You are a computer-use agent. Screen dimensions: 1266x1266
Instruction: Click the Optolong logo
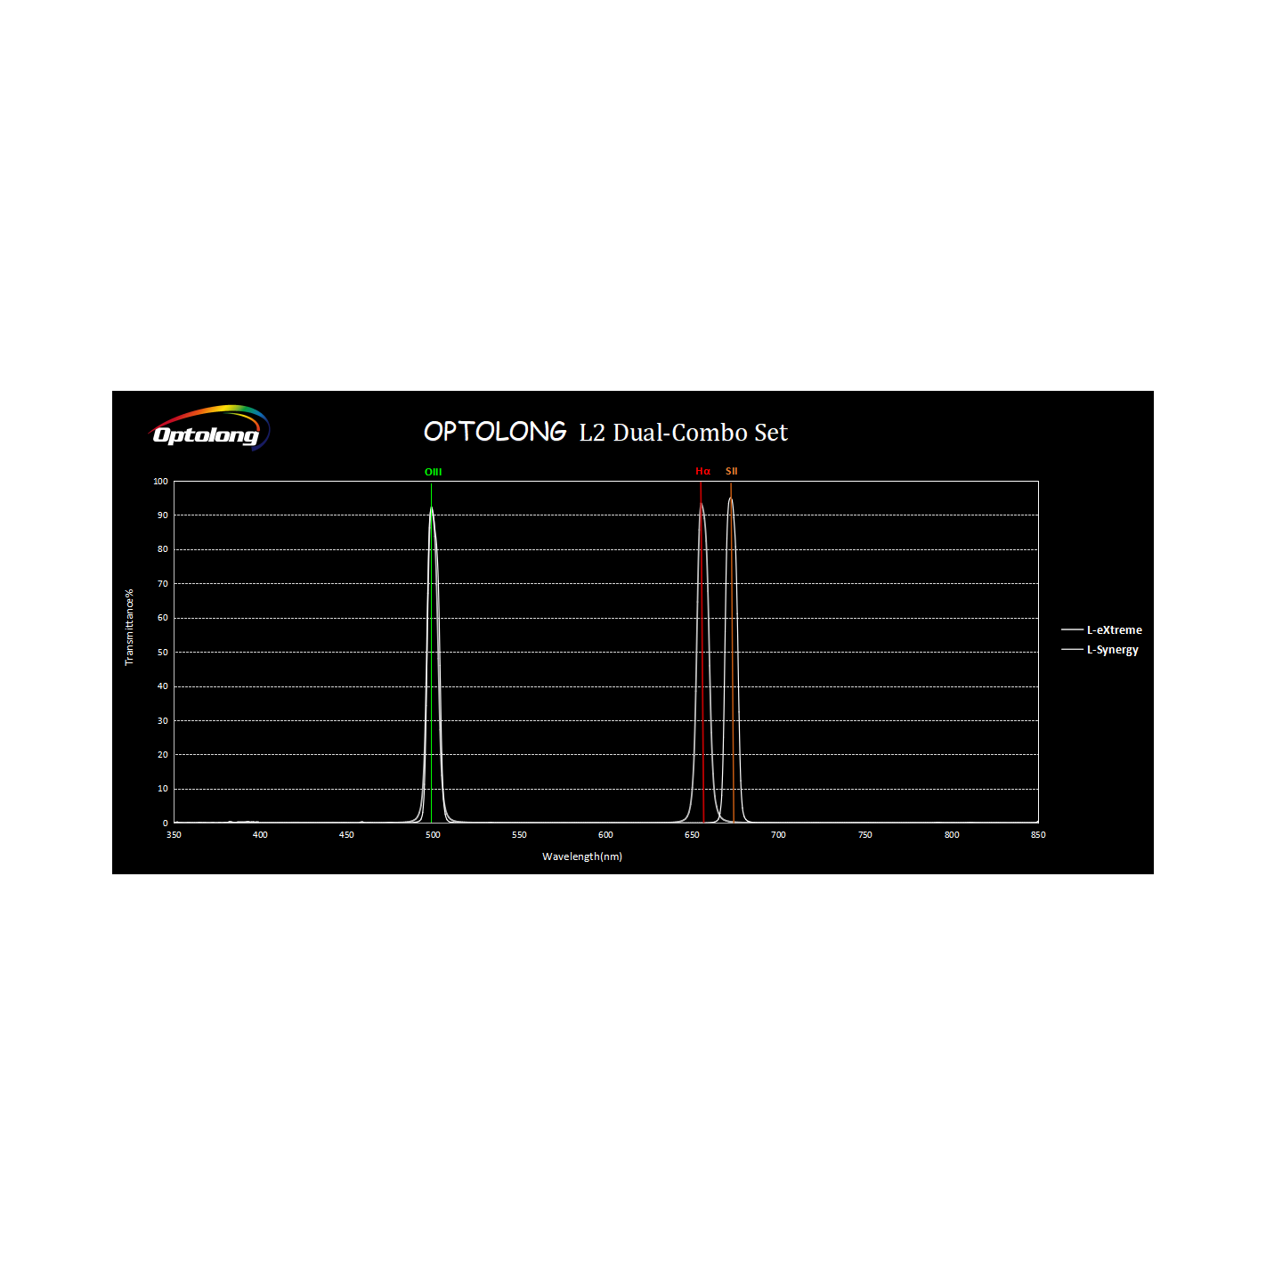210,428
